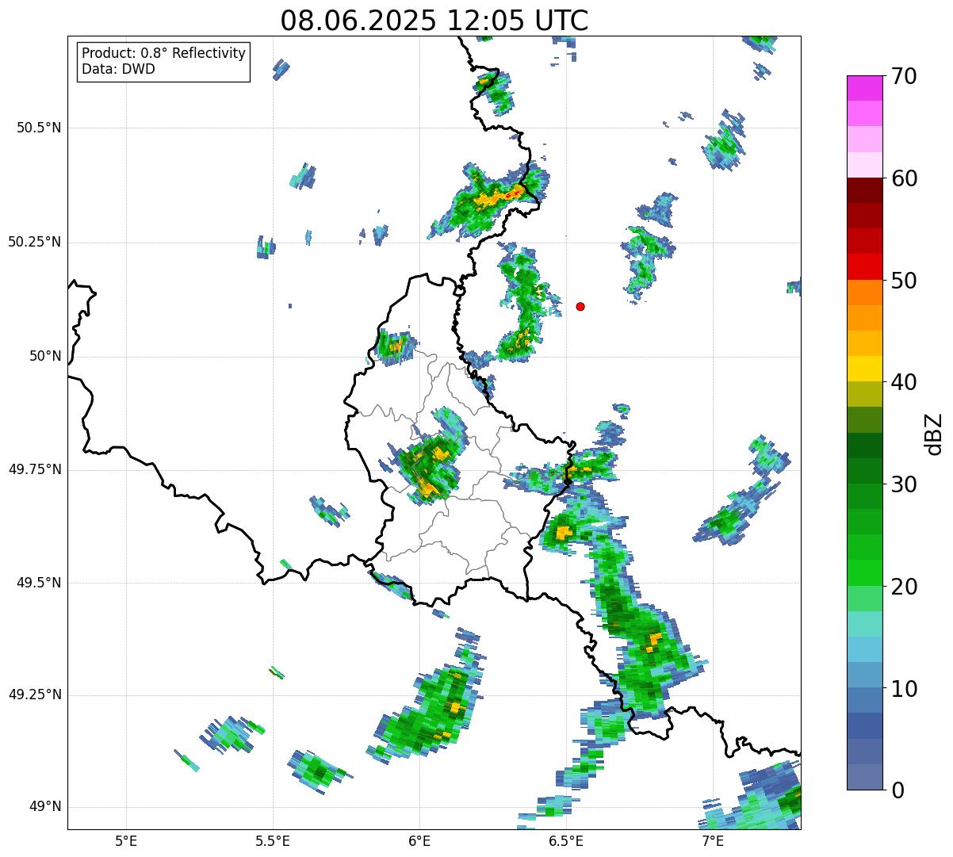The image size is (953, 857).
Task: Click the "Product: 0.8° Reflectivity" label
Action: (164, 53)
